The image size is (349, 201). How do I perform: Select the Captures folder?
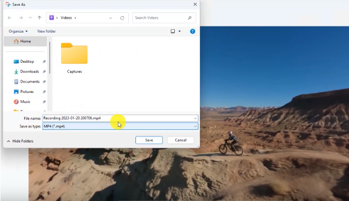(74, 58)
